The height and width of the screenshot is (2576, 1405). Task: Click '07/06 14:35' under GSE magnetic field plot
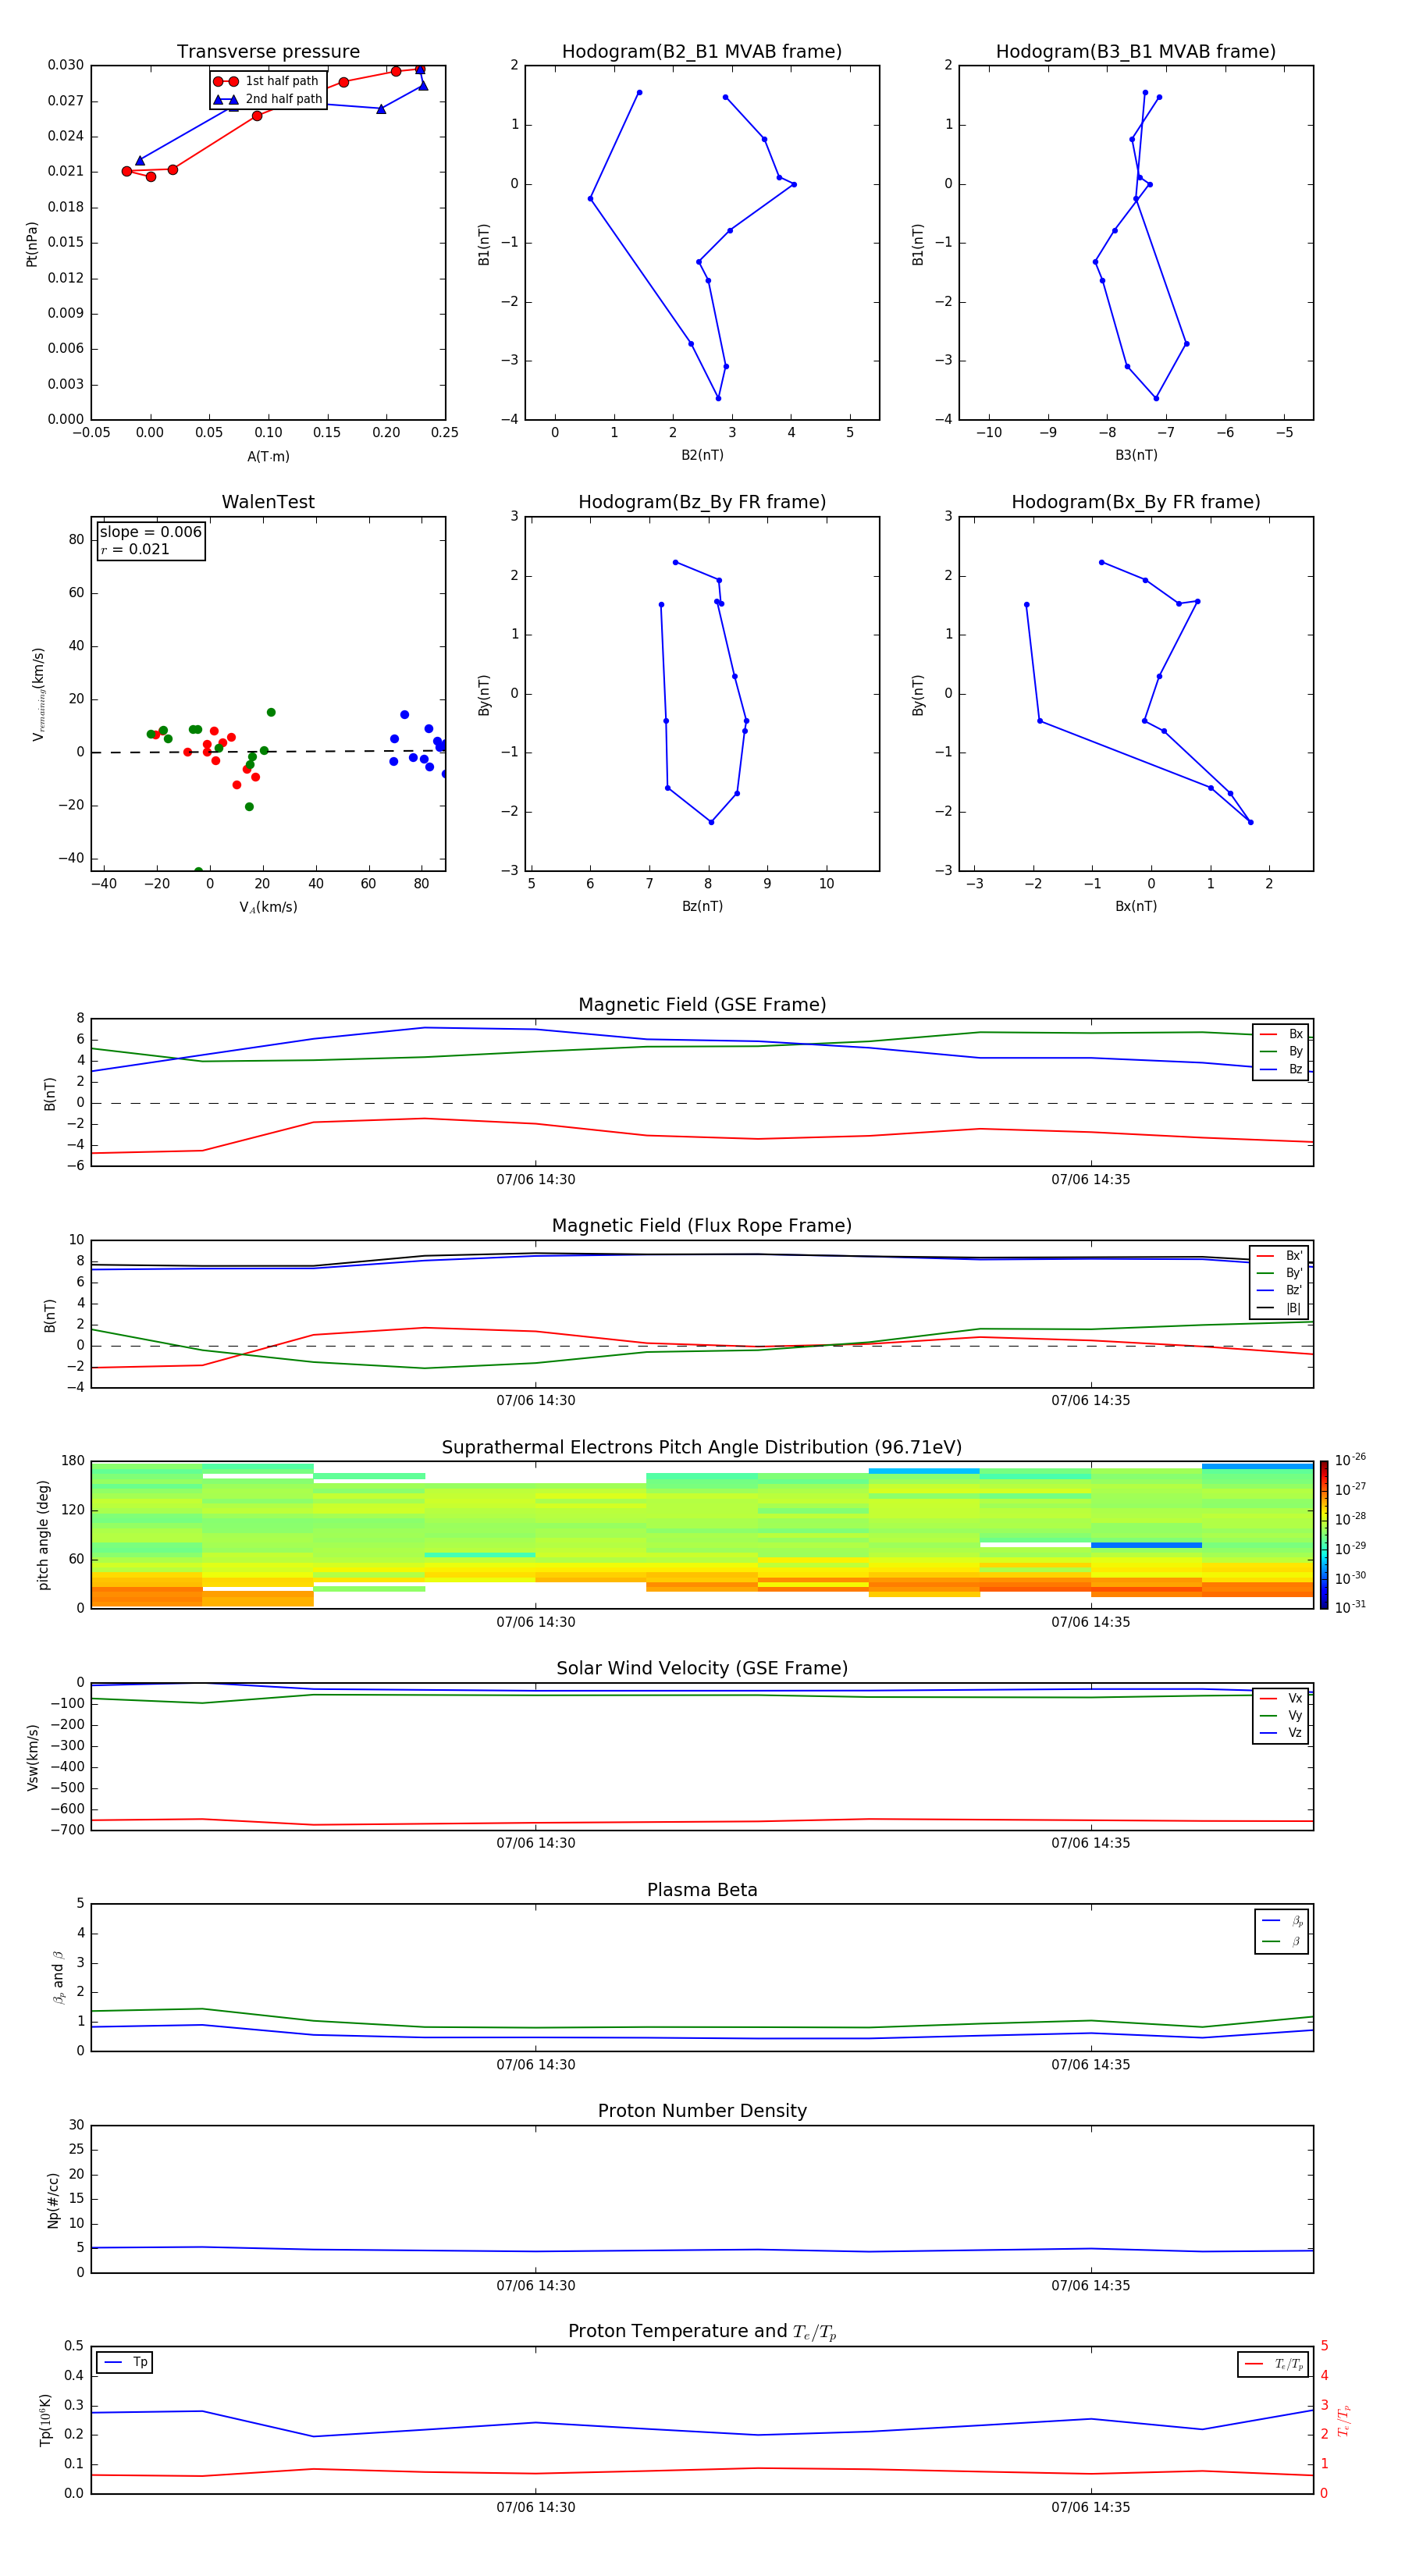tap(1091, 1180)
